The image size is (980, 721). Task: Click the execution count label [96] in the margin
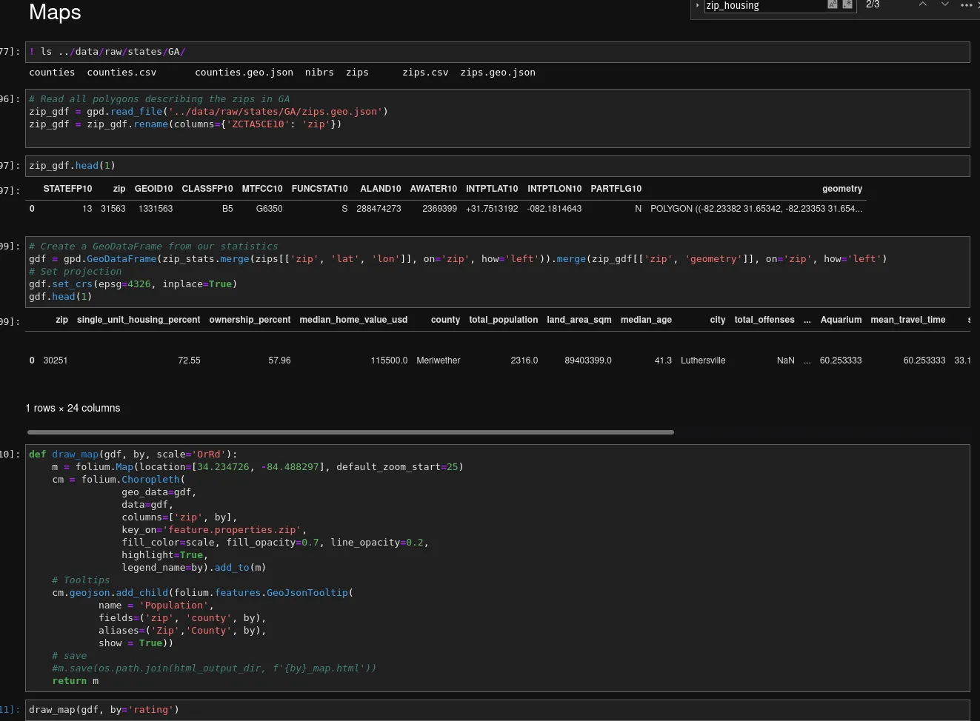pos(7,98)
